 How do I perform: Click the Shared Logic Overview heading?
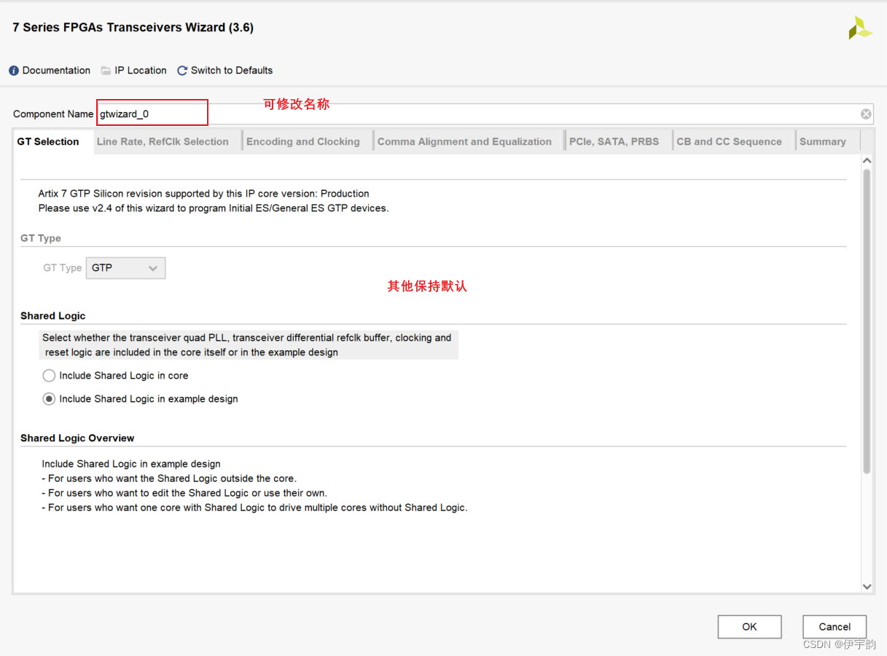tap(77, 438)
